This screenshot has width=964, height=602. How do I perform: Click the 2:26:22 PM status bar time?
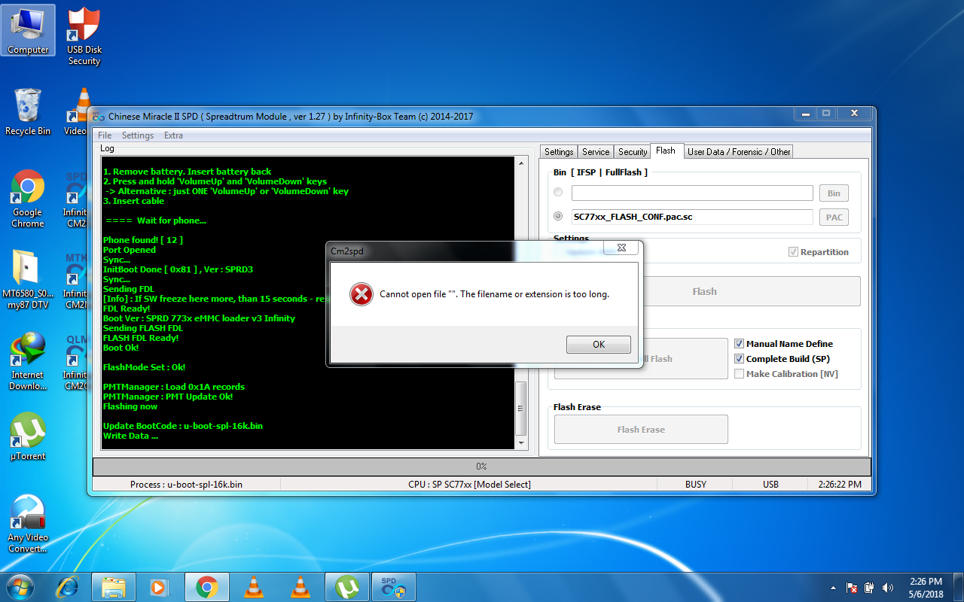[840, 485]
